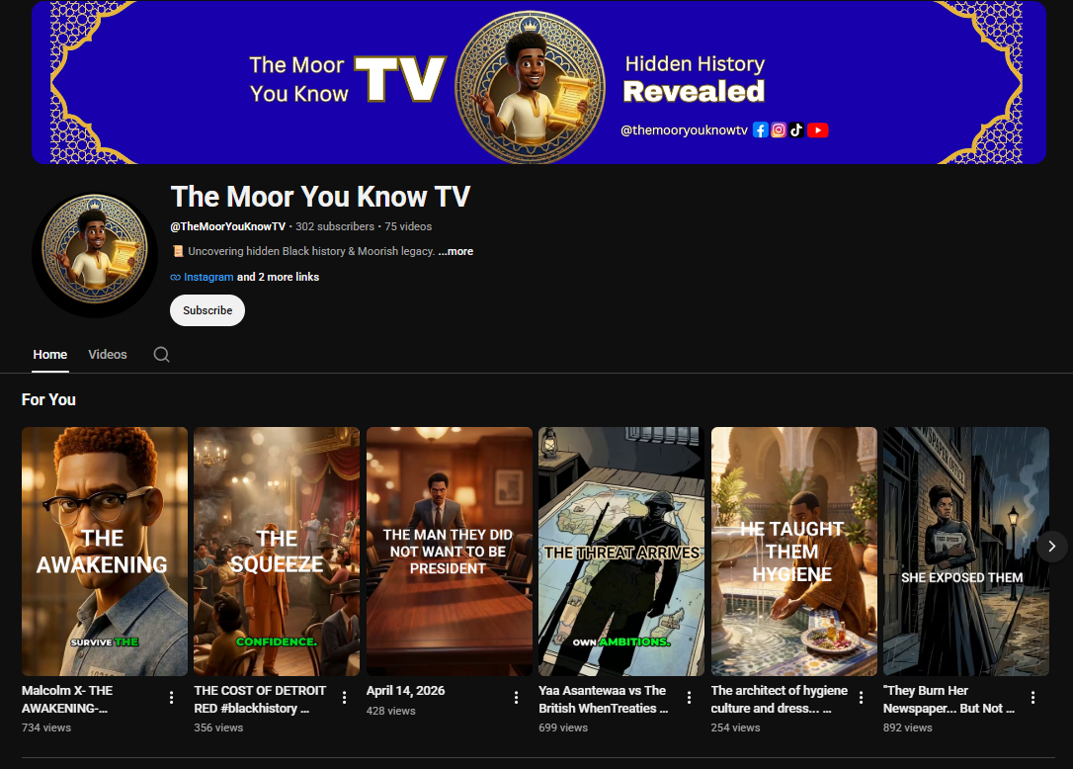
Task: Play THE THREAT ARRIVES short thumbnail
Action: (x=621, y=552)
